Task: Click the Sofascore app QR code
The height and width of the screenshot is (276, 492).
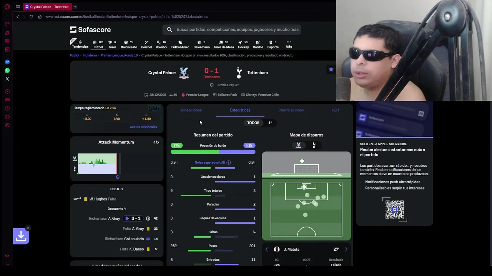Action: tap(394, 210)
